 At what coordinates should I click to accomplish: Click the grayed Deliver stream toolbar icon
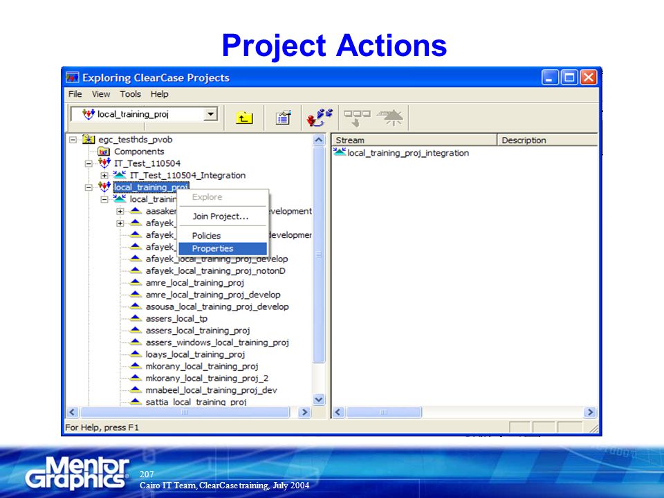click(x=357, y=118)
